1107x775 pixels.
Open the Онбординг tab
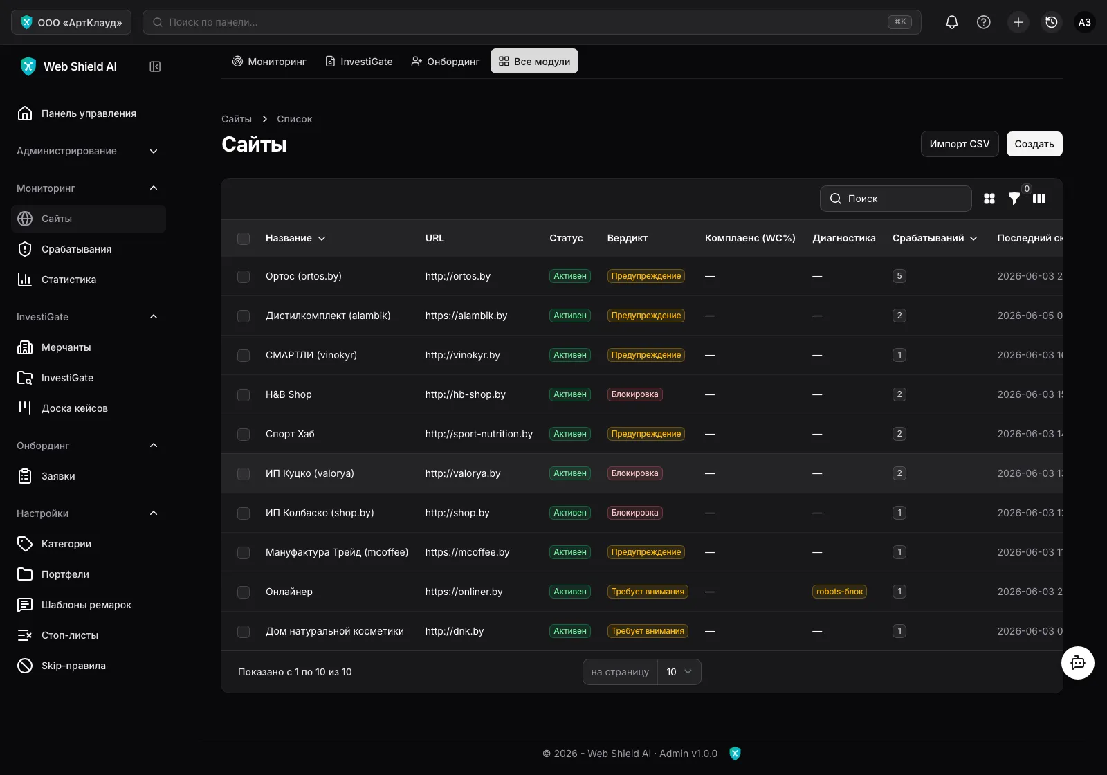445,62
